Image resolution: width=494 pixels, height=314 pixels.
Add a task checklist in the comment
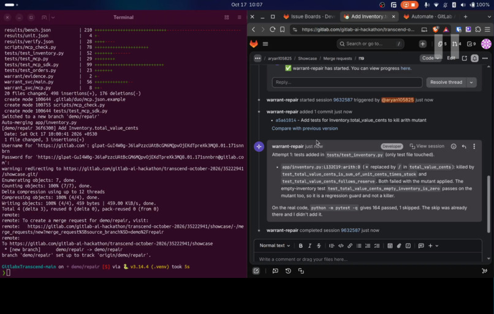[377, 245]
